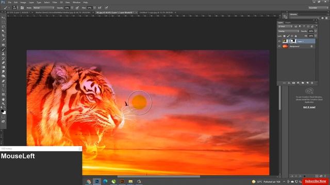This screenshot has height=185, width=330.
Task: Select the Pen tool
Action: point(3,81)
